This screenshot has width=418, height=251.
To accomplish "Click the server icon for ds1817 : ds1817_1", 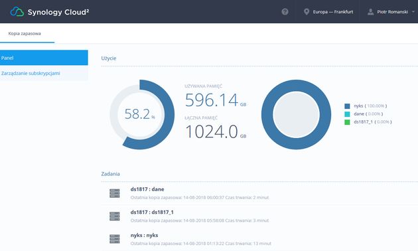I will tap(115, 216).
